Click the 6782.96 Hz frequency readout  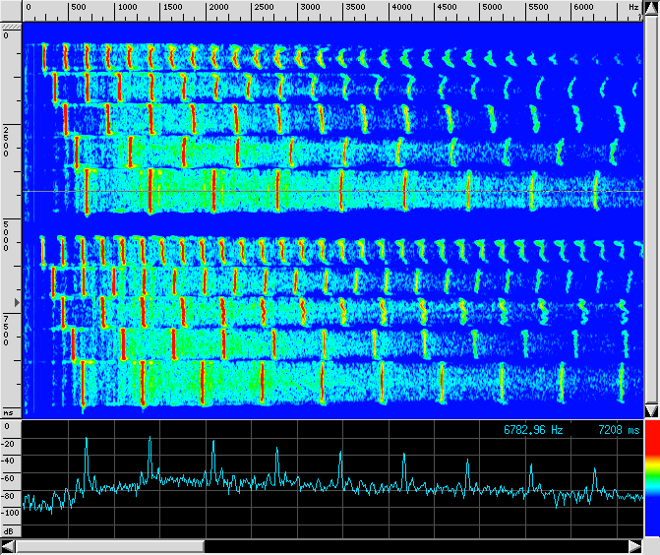coord(534,430)
